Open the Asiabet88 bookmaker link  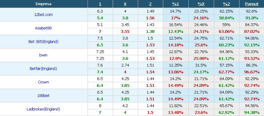tap(43, 28)
